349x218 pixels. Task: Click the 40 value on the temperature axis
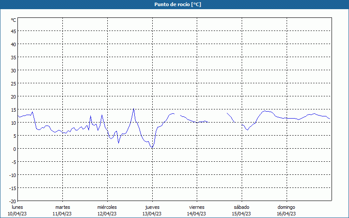[14, 44]
